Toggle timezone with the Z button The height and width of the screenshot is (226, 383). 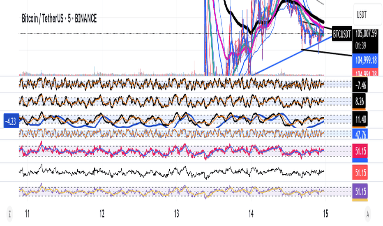(x=9, y=214)
